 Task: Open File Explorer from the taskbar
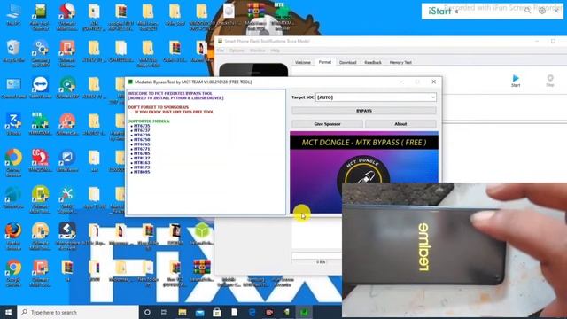pyautogui.click(x=182, y=312)
